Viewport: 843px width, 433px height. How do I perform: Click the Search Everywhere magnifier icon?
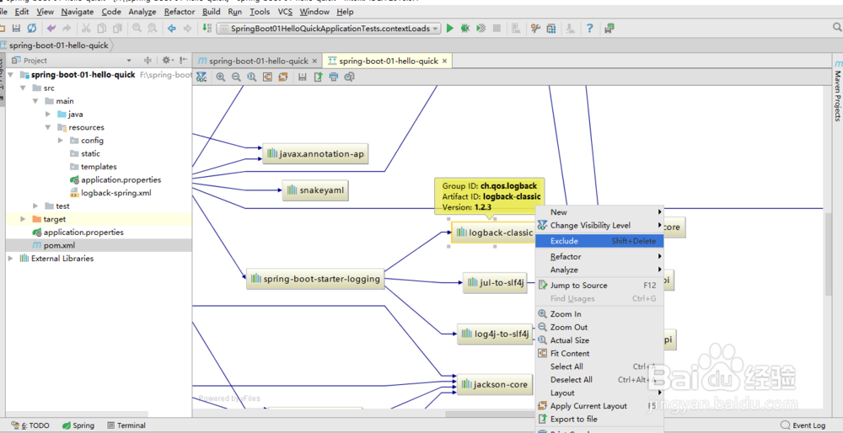coord(837,28)
